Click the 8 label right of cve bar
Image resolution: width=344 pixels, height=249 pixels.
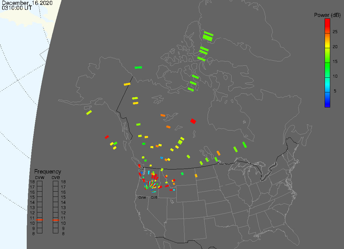point(63,234)
